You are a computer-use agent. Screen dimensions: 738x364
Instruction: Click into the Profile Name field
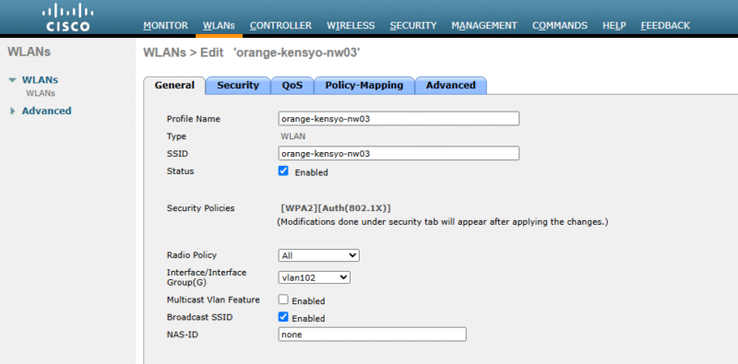point(399,119)
